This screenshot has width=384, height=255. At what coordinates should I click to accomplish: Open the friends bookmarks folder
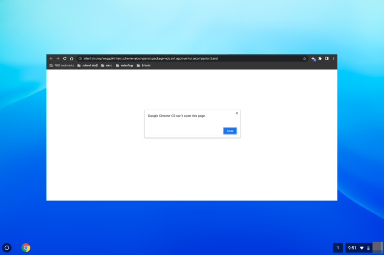pyautogui.click(x=143, y=65)
